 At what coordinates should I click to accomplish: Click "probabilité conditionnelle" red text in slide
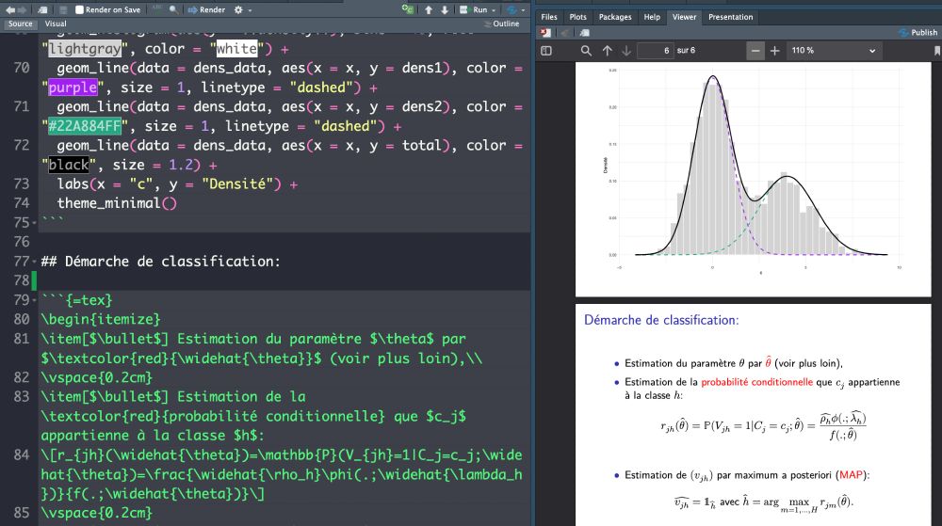(756, 382)
